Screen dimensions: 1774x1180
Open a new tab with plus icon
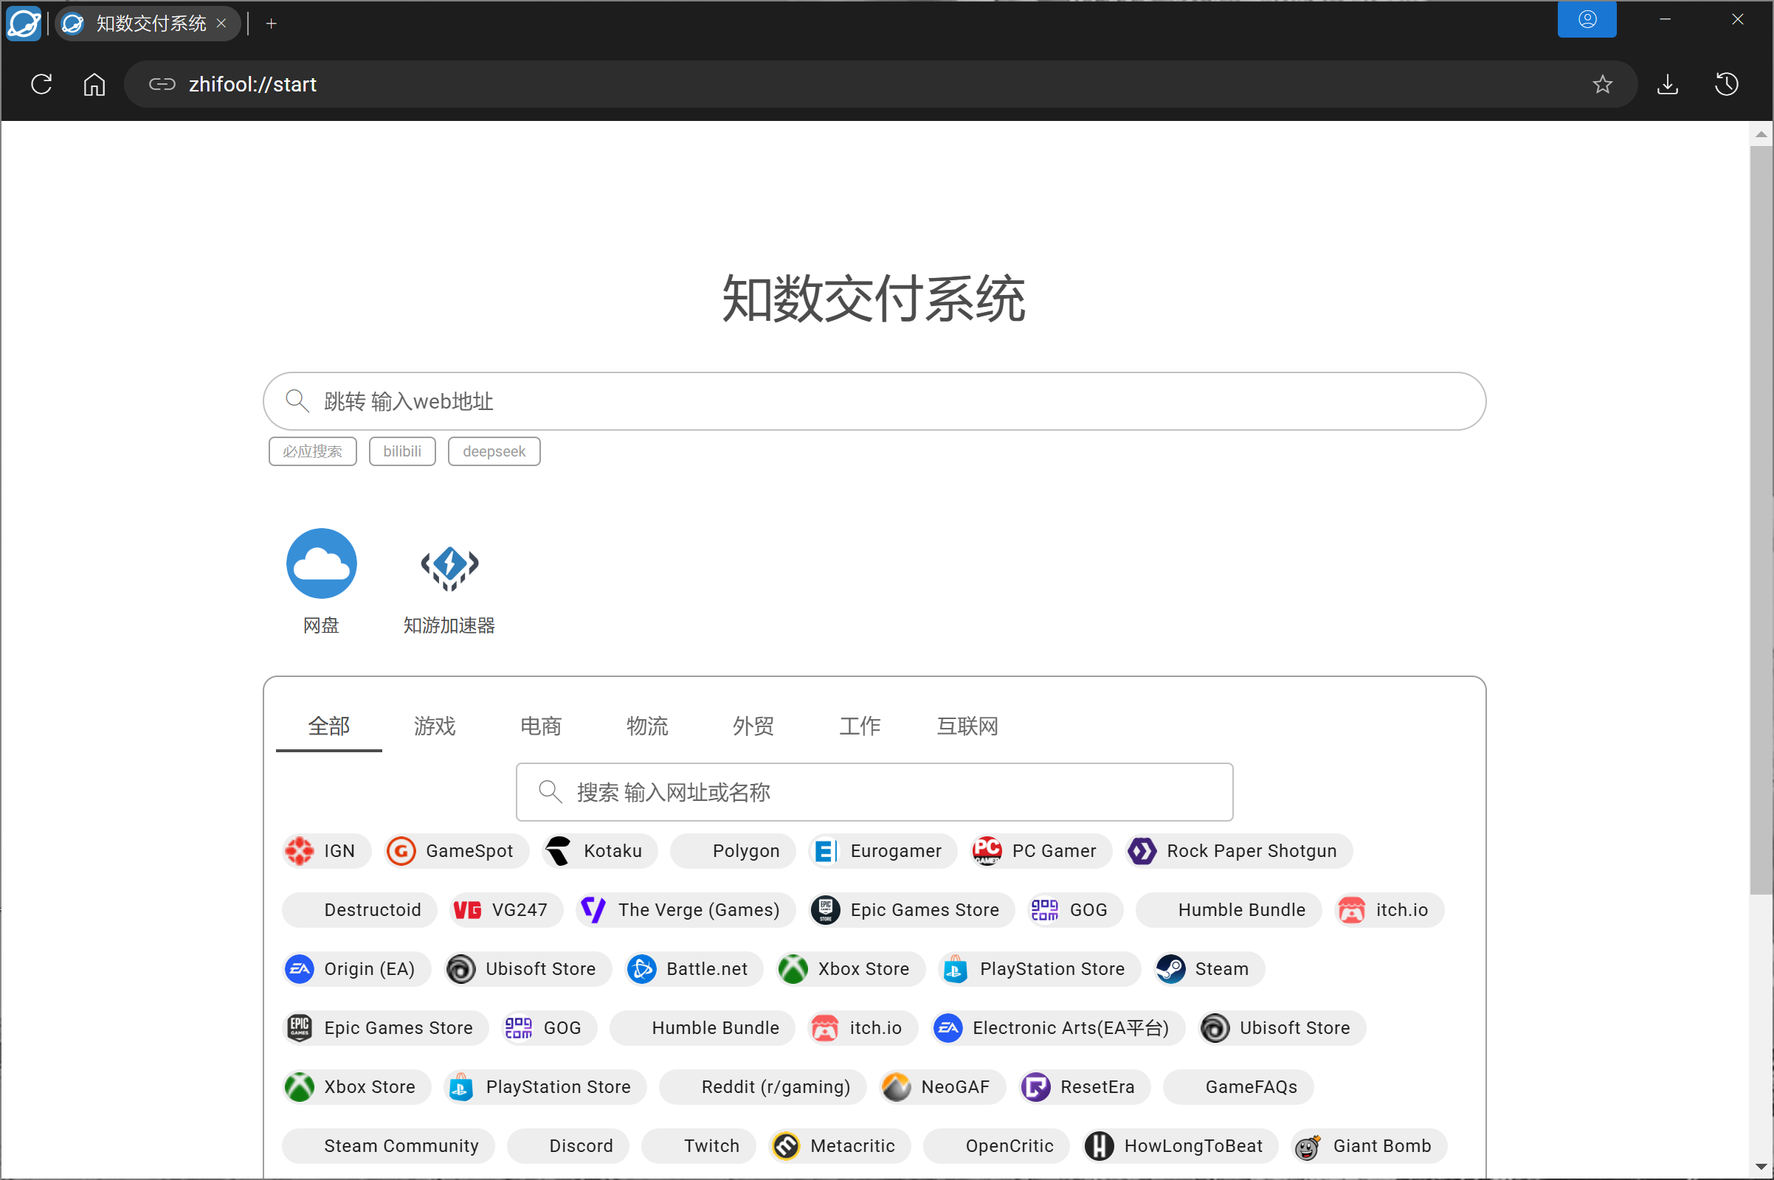point(272,24)
